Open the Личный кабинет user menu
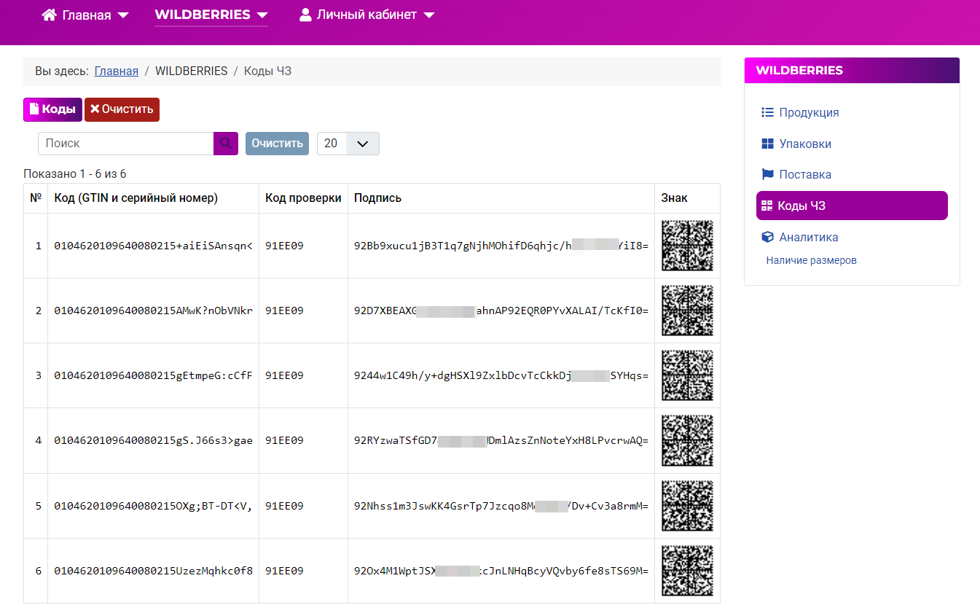The width and height of the screenshot is (980, 605). (366, 15)
